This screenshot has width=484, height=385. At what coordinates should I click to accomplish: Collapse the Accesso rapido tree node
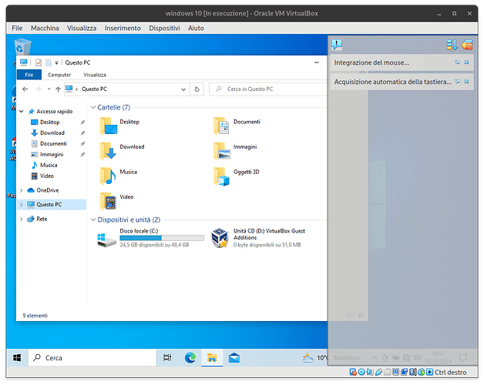click(22, 112)
